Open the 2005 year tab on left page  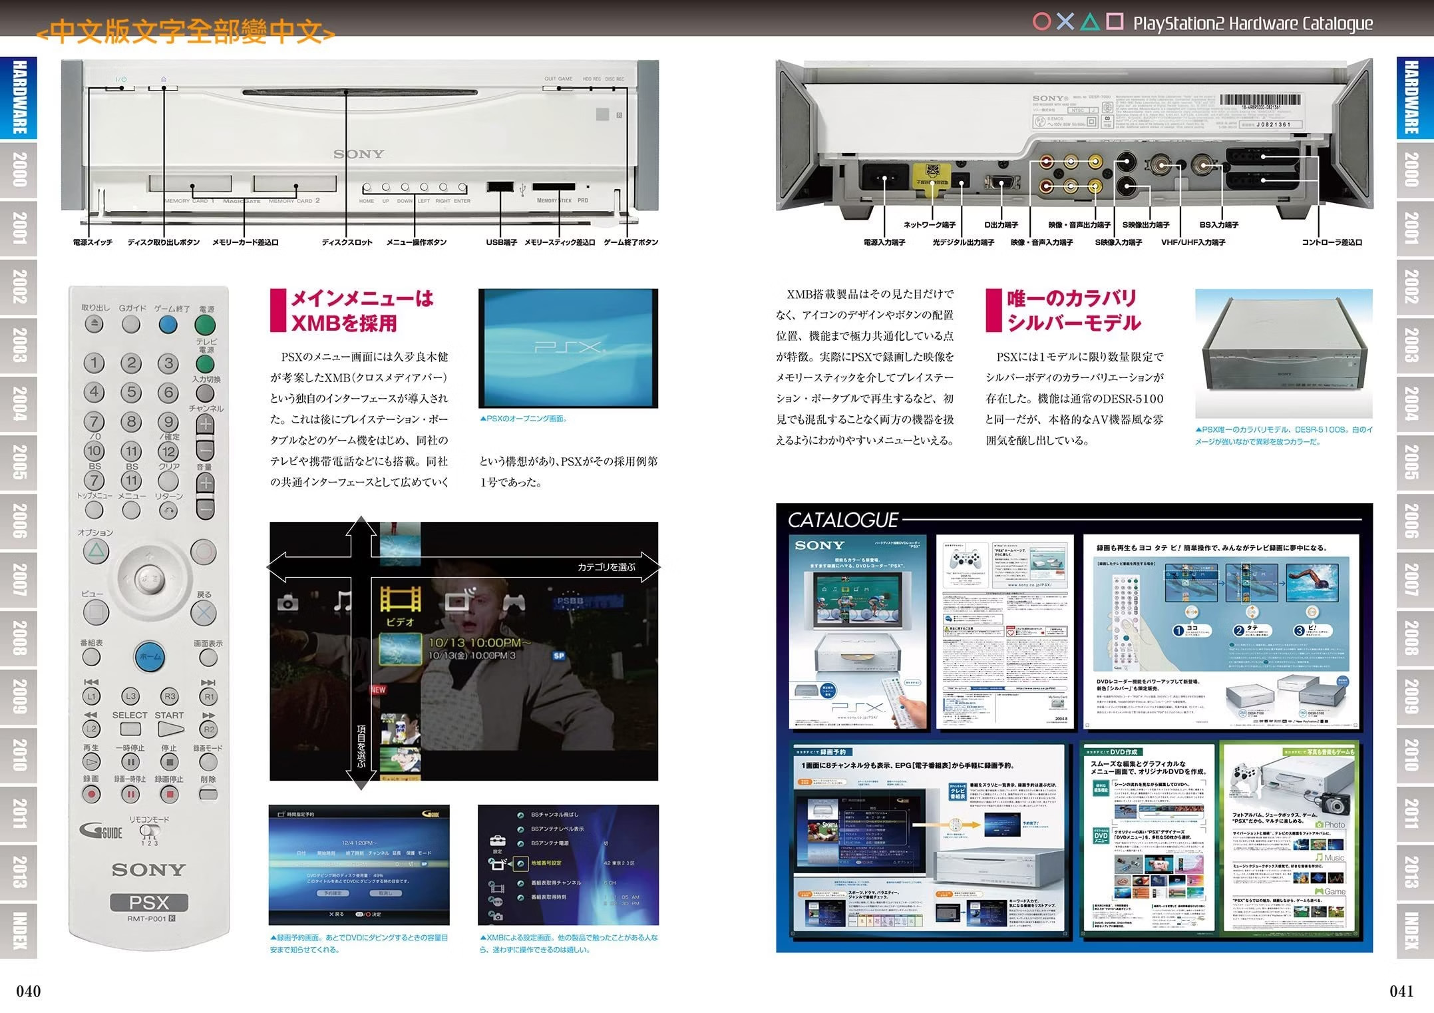(x=19, y=462)
